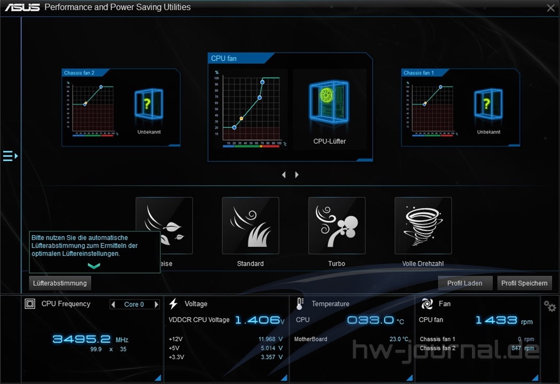Click the CPU fan 1433 rpm readout
The height and width of the screenshot is (384, 560).
[x=503, y=320]
